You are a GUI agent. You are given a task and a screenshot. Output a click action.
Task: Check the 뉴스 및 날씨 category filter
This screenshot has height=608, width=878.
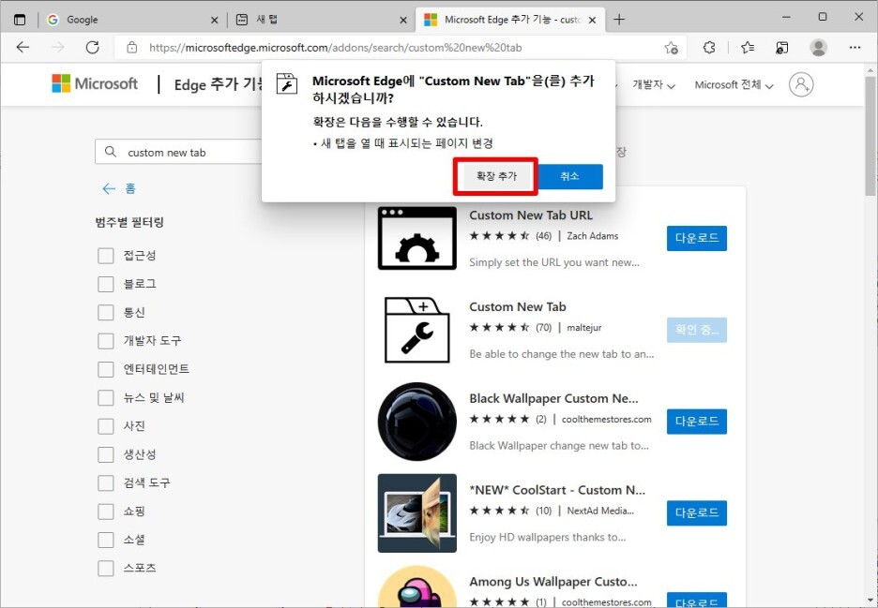106,398
